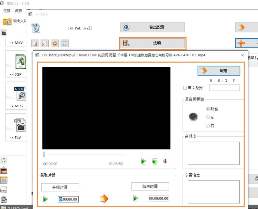Image resolution: width=258 pixels, height=209 pixels.
Task: Click the 确定 confirm button
Action: [219, 71]
